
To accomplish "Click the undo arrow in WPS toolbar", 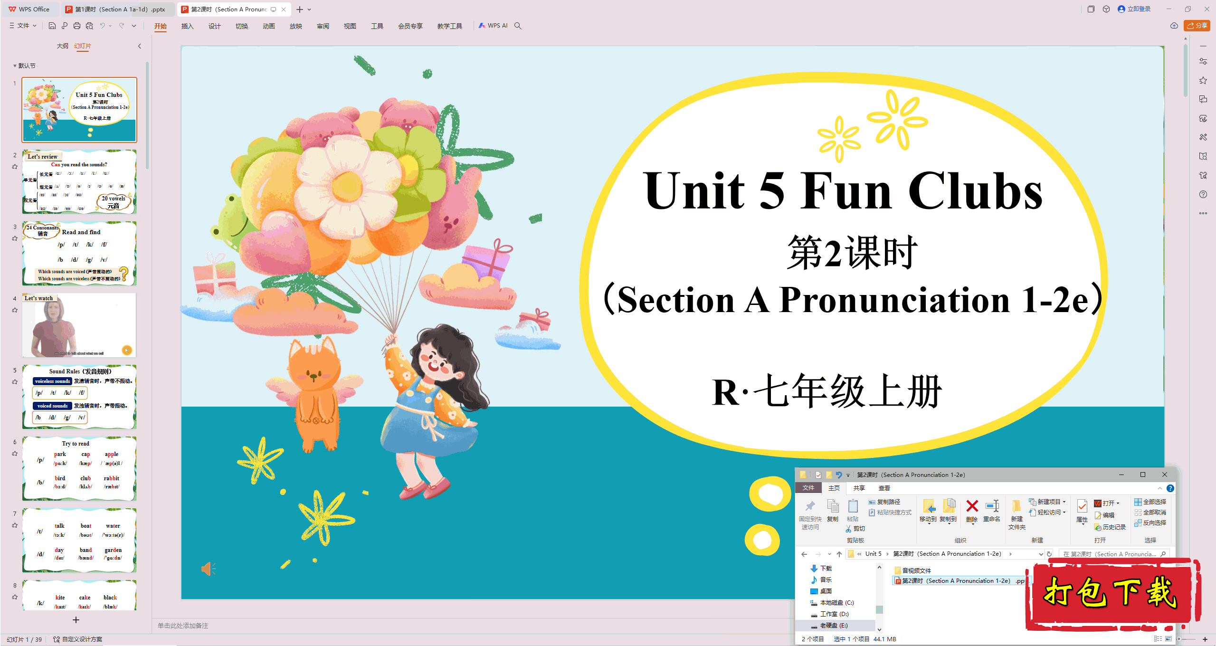I will click(102, 26).
